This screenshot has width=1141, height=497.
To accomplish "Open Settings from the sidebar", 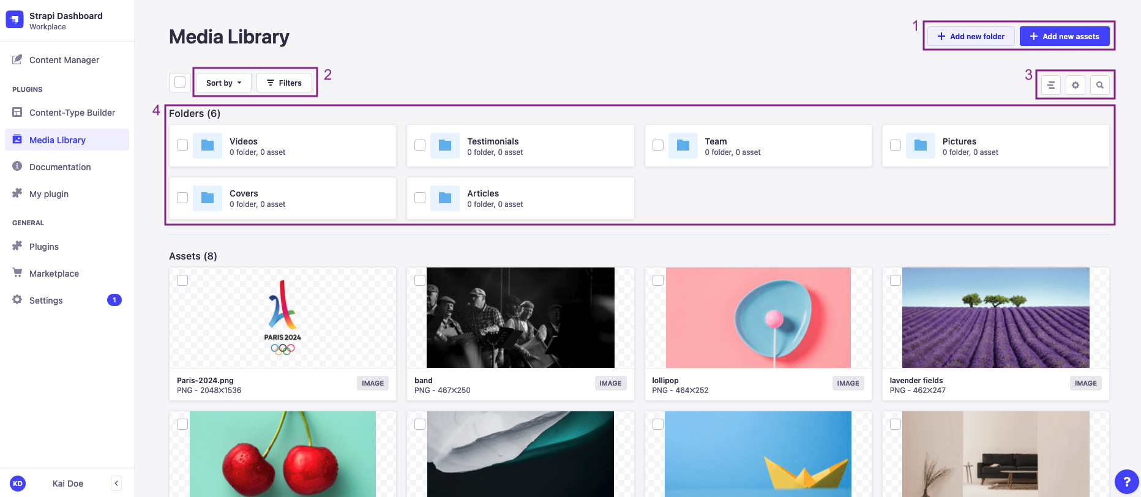I will pyautogui.click(x=46, y=301).
